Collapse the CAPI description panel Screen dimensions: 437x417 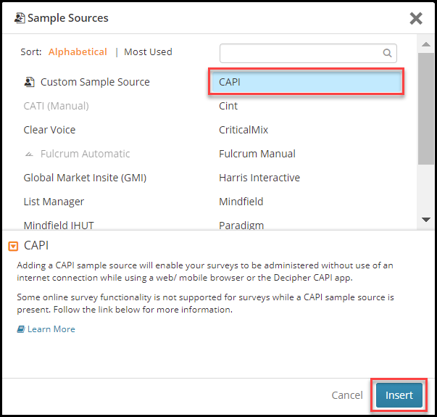(13, 247)
